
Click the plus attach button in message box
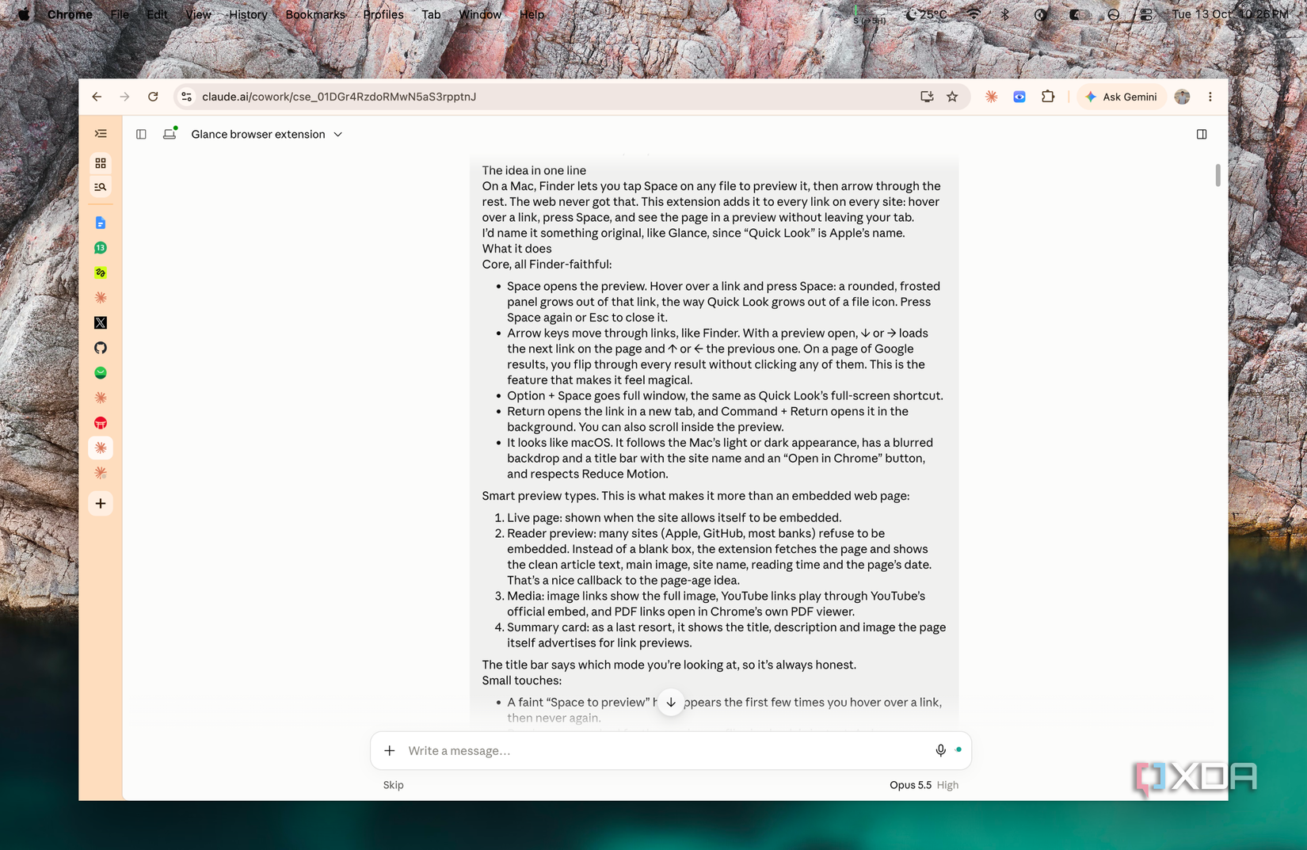pos(390,750)
